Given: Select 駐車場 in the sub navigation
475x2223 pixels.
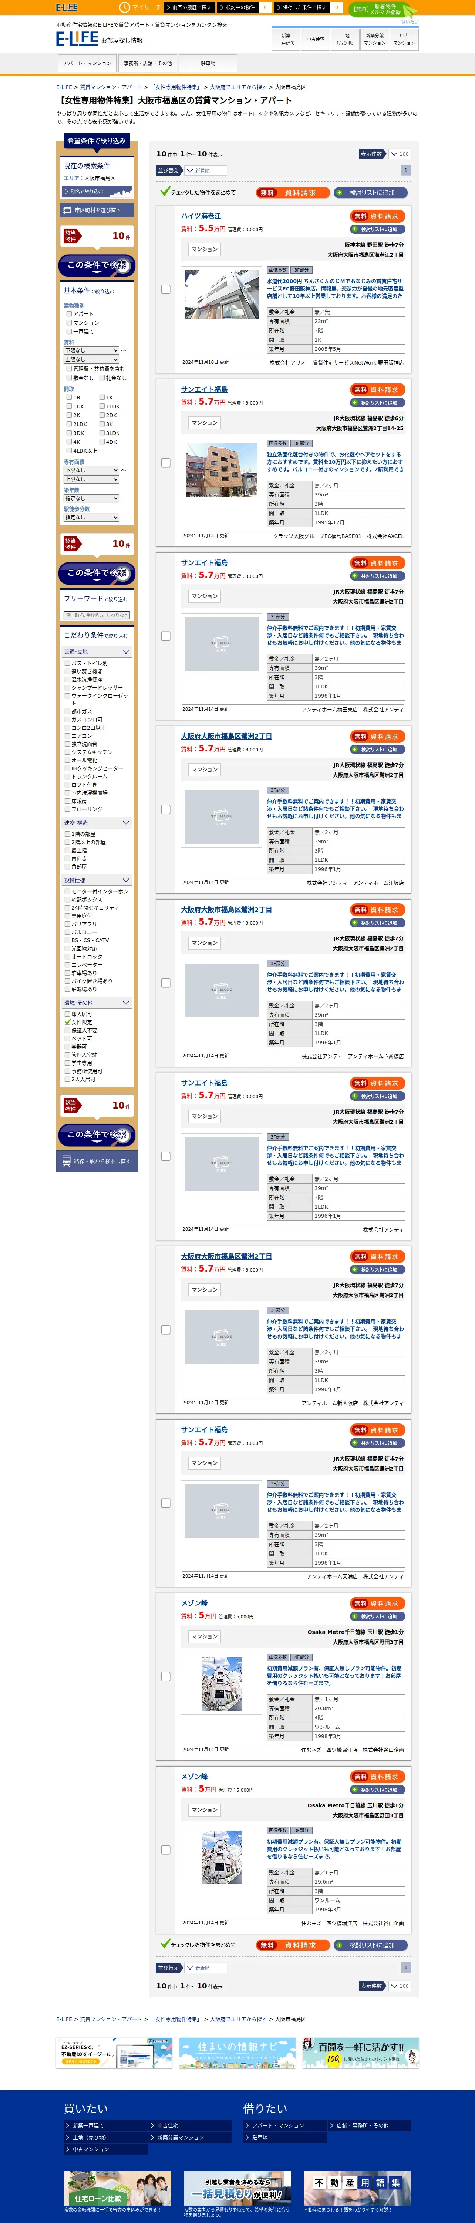Looking at the screenshot, I should coord(208,63).
